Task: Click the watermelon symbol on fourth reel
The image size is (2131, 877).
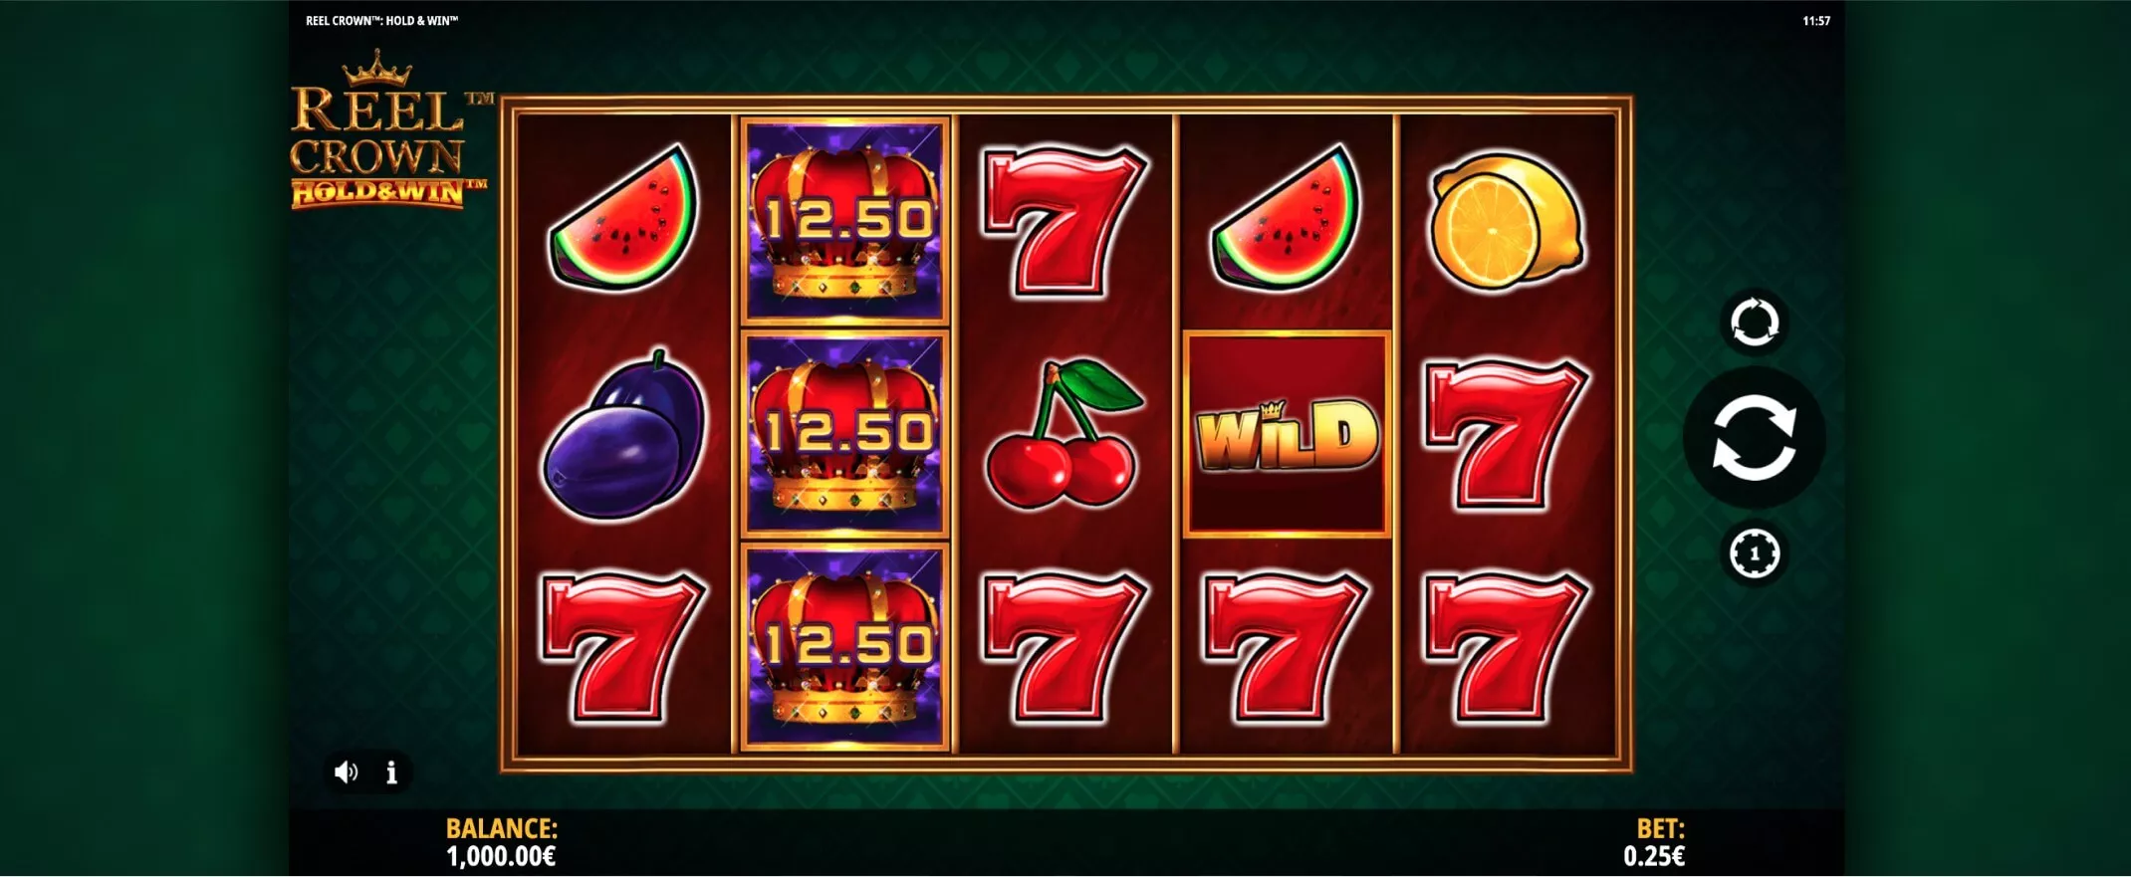Action: (1287, 218)
